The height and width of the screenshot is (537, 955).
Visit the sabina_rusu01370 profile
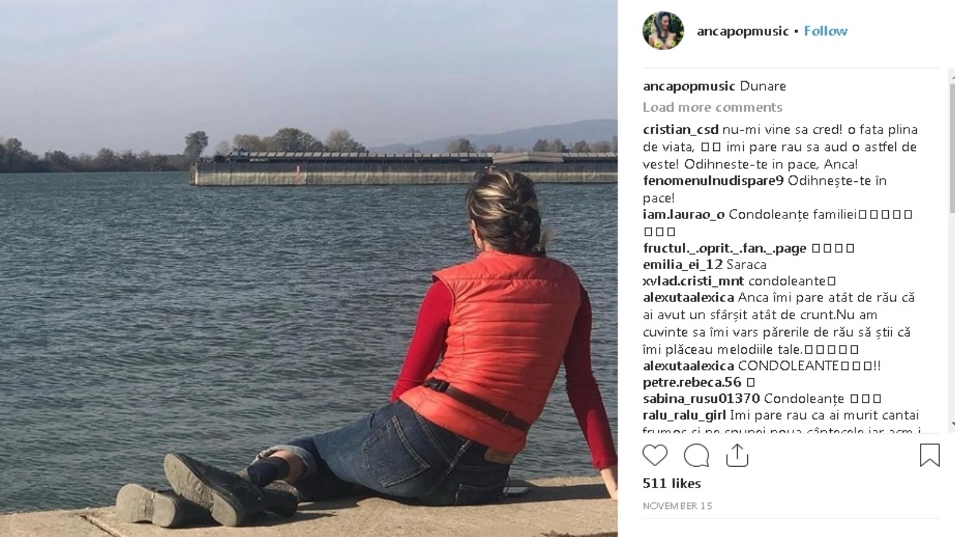[701, 399]
